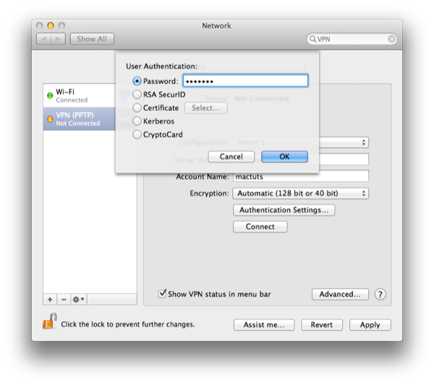
Task: Click the Account Name field
Action: tap(301, 177)
